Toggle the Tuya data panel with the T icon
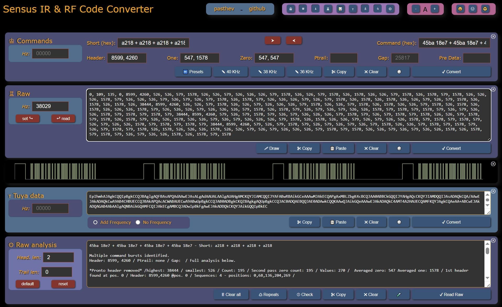The height and width of the screenshot is (307, 502). (353, 9)
